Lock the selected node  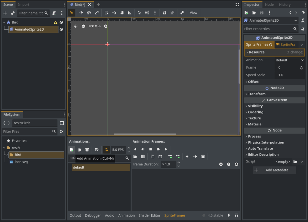(165, 13)
